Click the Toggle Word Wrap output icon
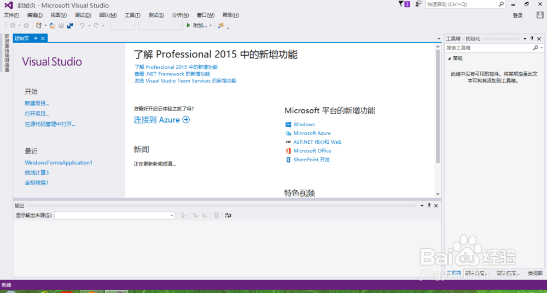Viewport: 547px width, 293px height. pyautogui.click(x=229, y=215)
